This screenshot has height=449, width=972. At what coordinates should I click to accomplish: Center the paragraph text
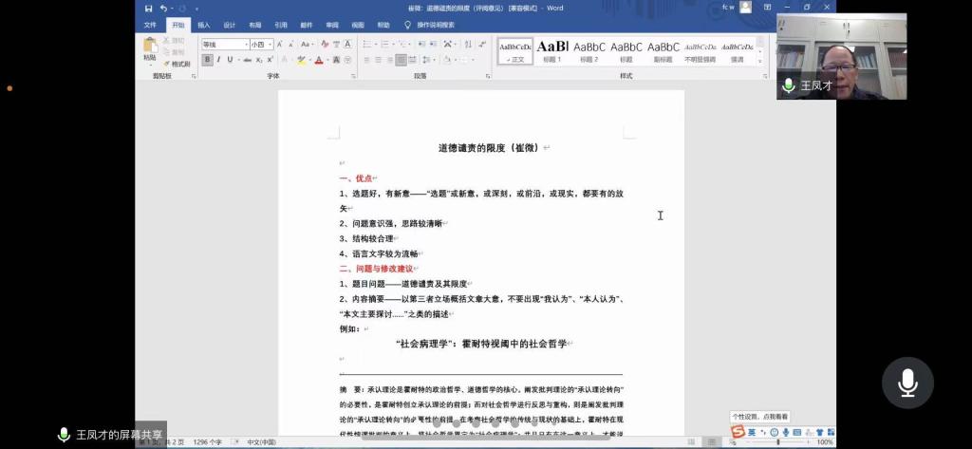[378, 60]
